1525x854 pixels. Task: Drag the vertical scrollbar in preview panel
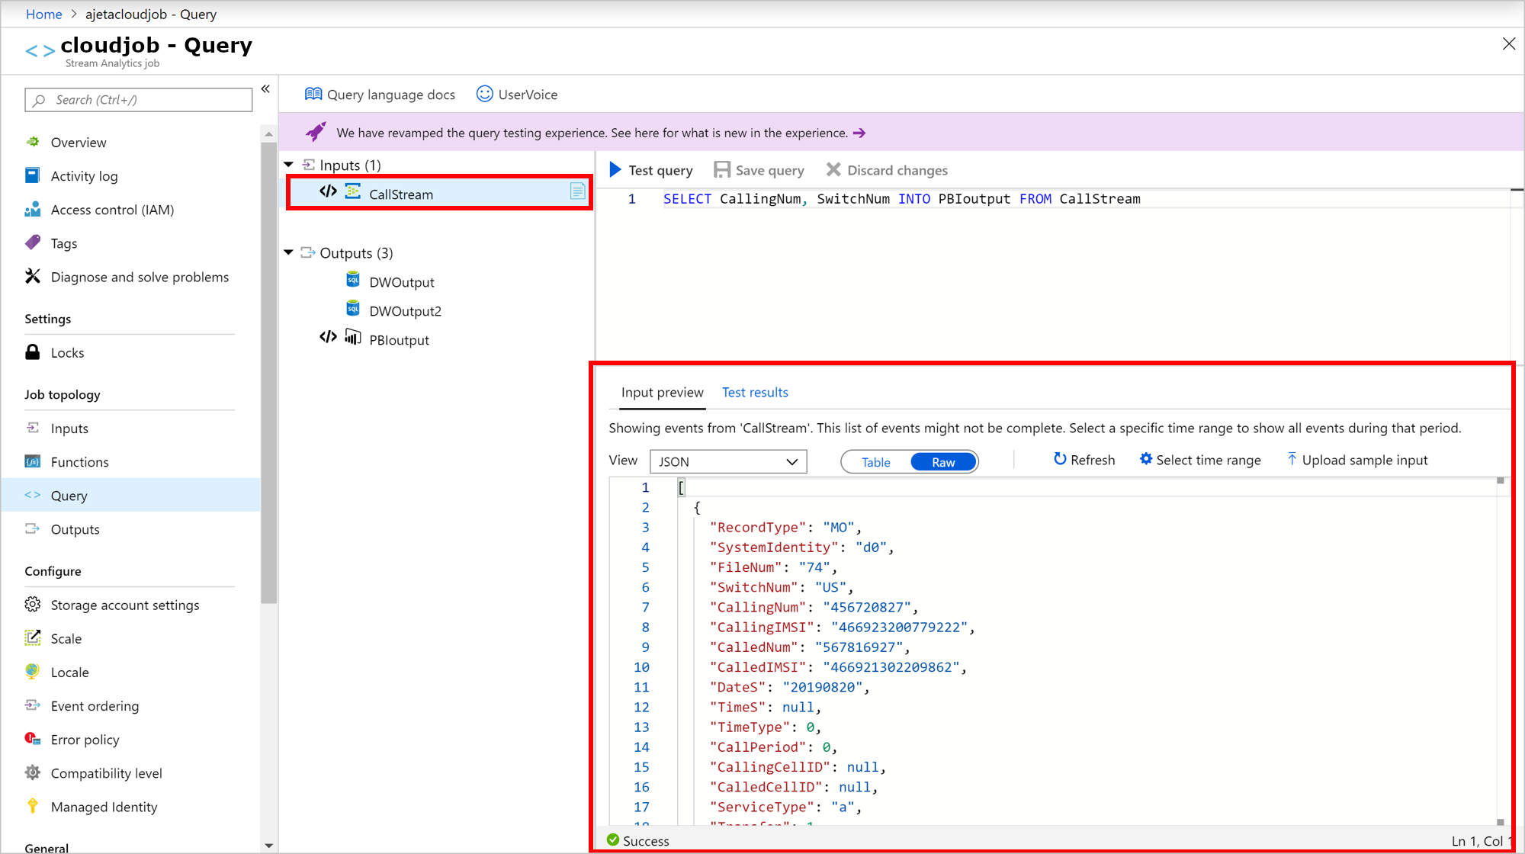click(1504, 484)
